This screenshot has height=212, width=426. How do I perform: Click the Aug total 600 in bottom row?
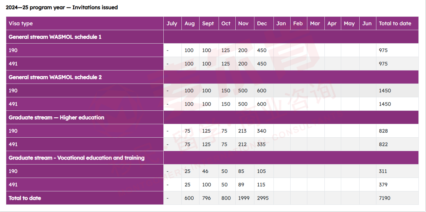click(x=189, y=198)
